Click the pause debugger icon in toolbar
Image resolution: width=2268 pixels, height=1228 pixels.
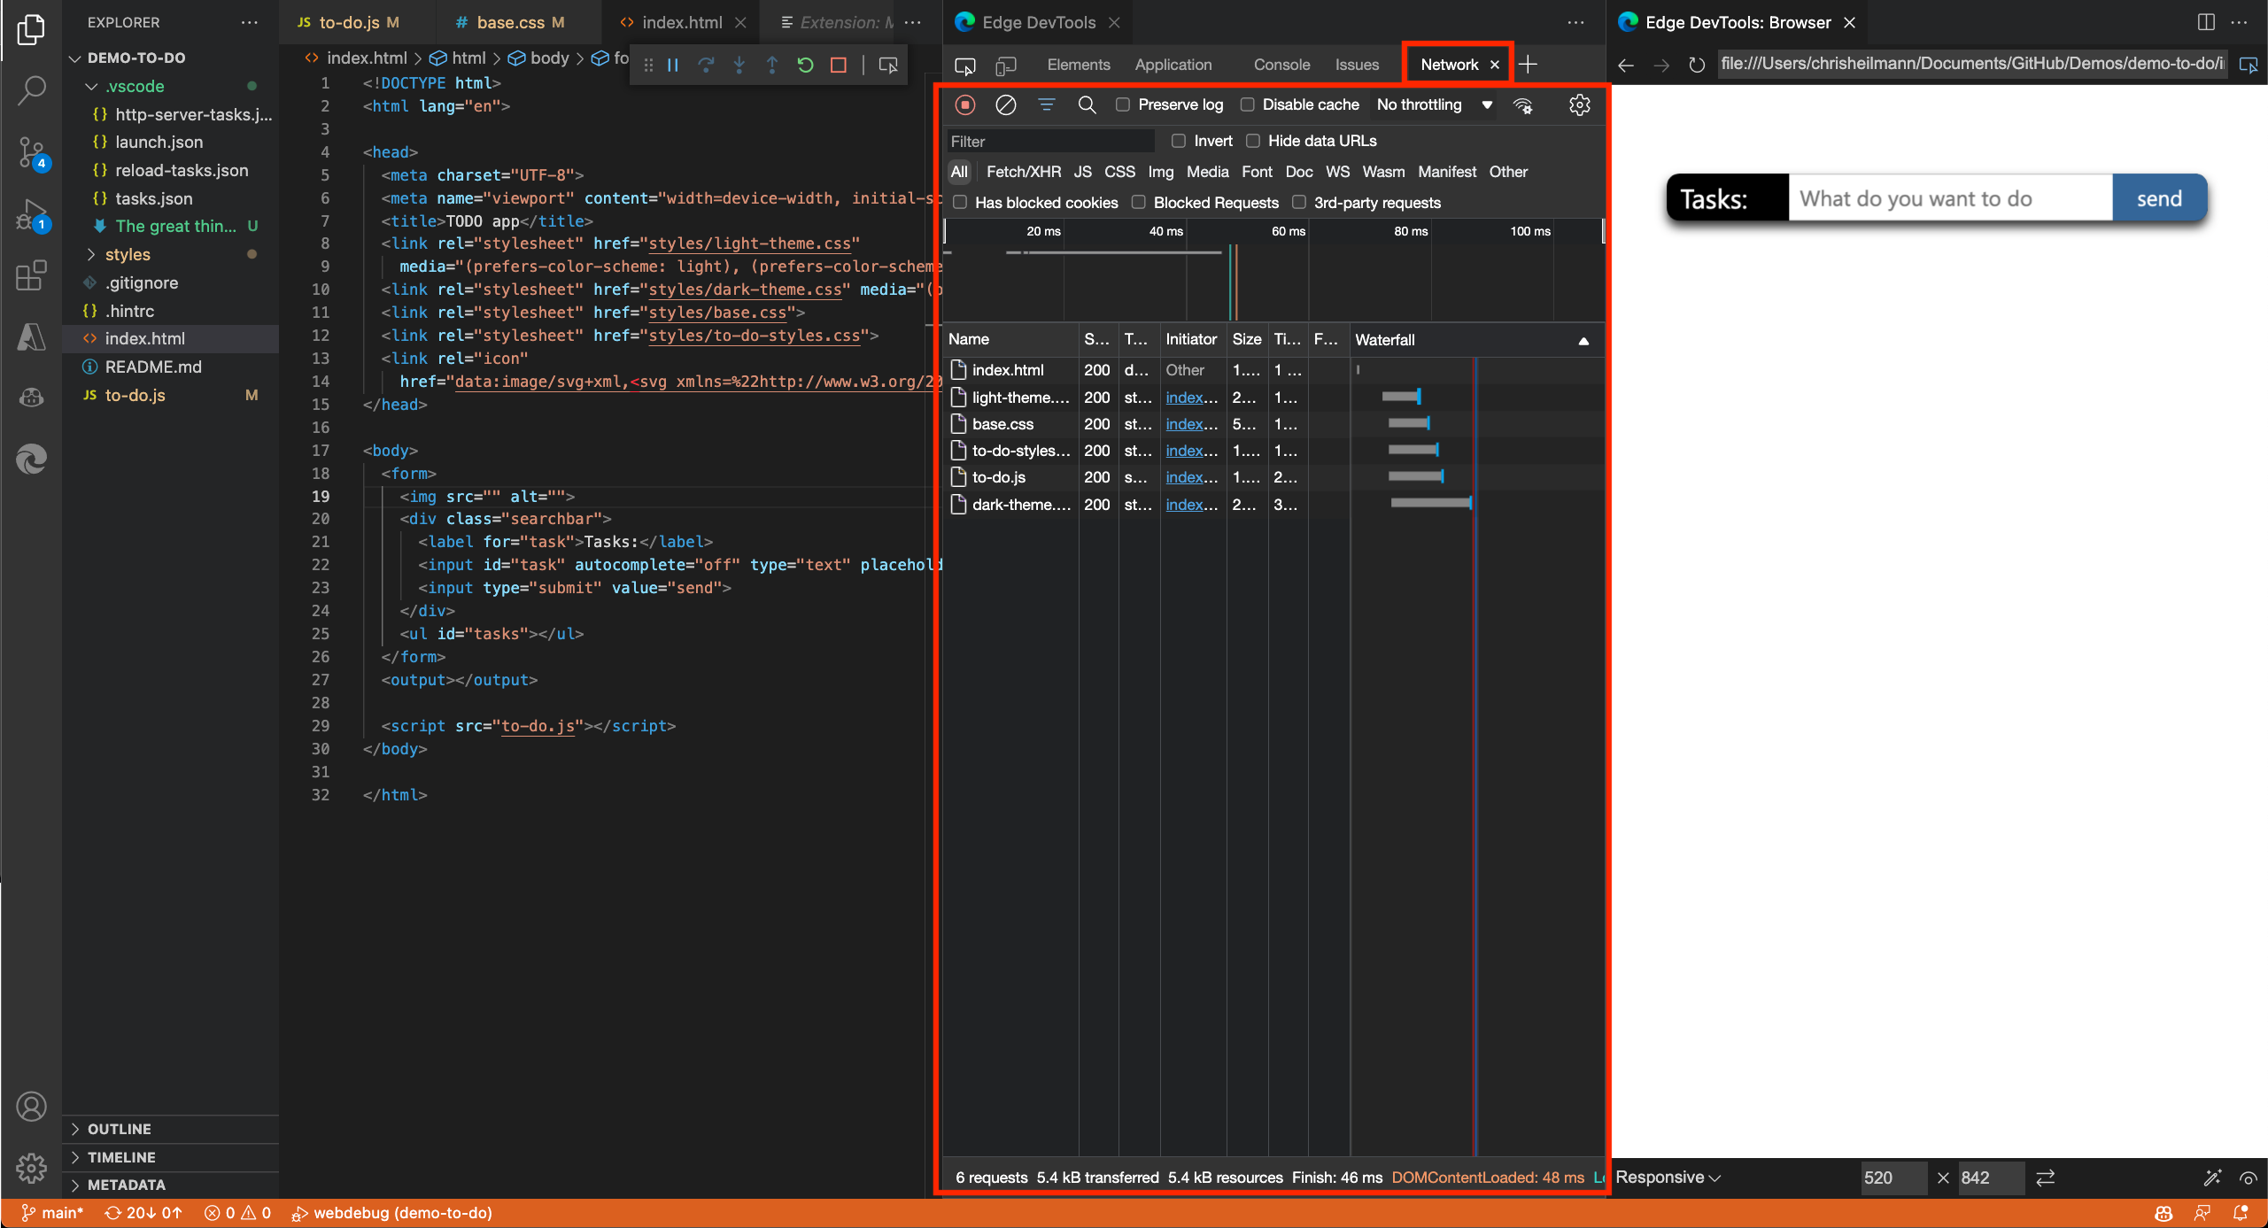tap(671, 65)
